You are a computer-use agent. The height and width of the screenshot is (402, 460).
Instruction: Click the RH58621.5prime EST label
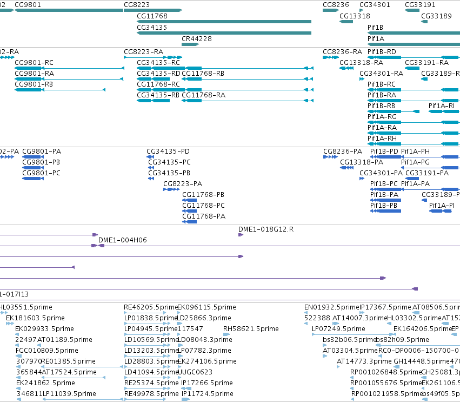click(x=251, y=329)
